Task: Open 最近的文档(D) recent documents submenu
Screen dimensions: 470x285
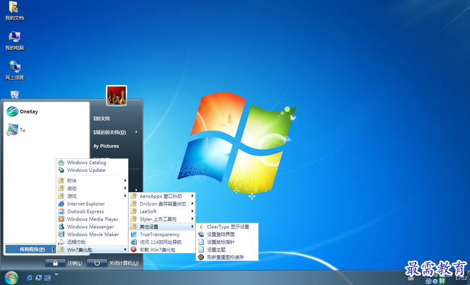Action: pos(116,133)
